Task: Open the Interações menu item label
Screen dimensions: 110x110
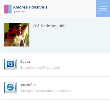Action: click(x=28, y=85)
